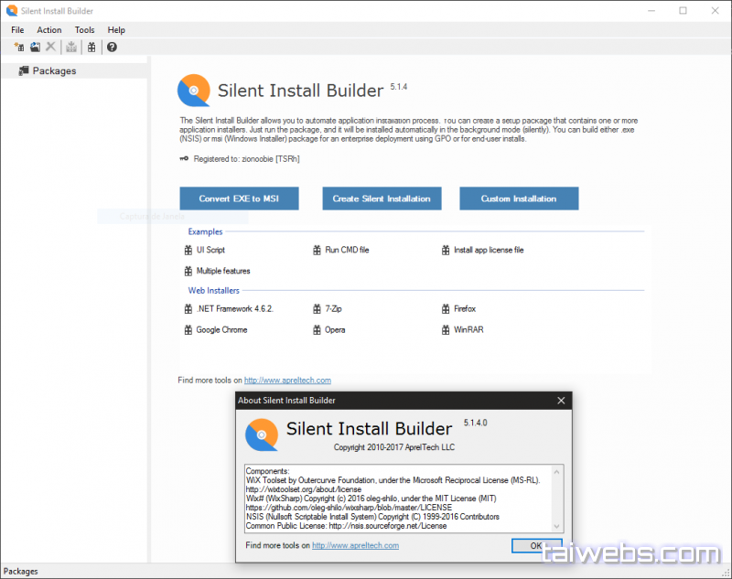The height and width of the screenshot is (579, 732).
Task: Open the File menu
Action: [x=17, y=30]
